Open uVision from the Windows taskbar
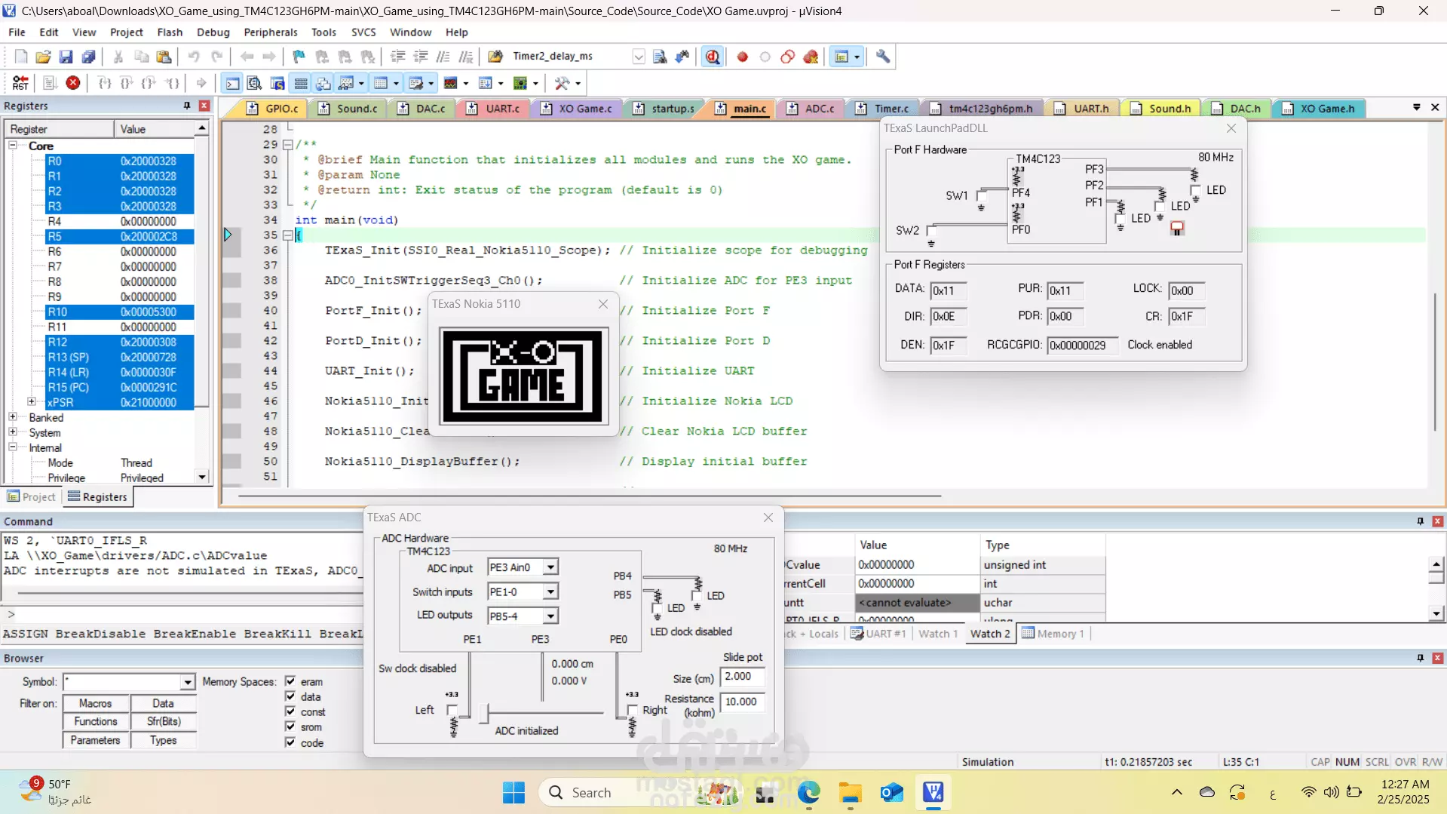 pyautogui.click(x=933, y=792)
